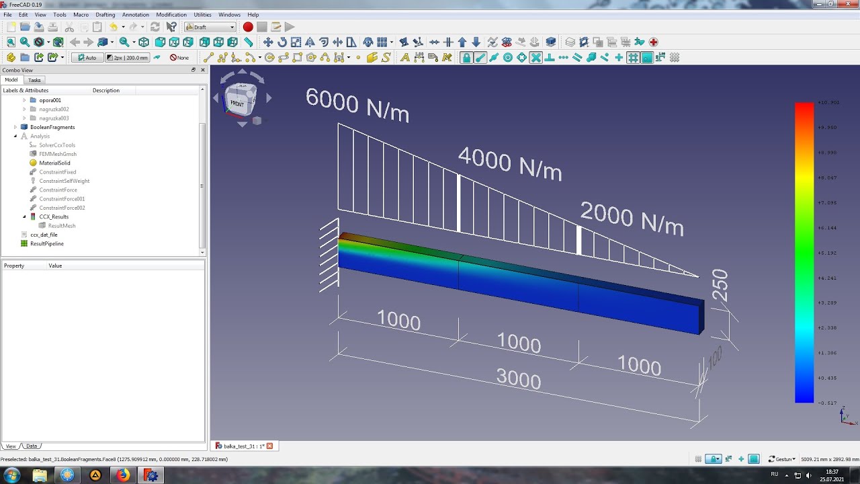Select the Draft Polygon tool
Screen dimensions: 860x484
click(x=312, y=57)
